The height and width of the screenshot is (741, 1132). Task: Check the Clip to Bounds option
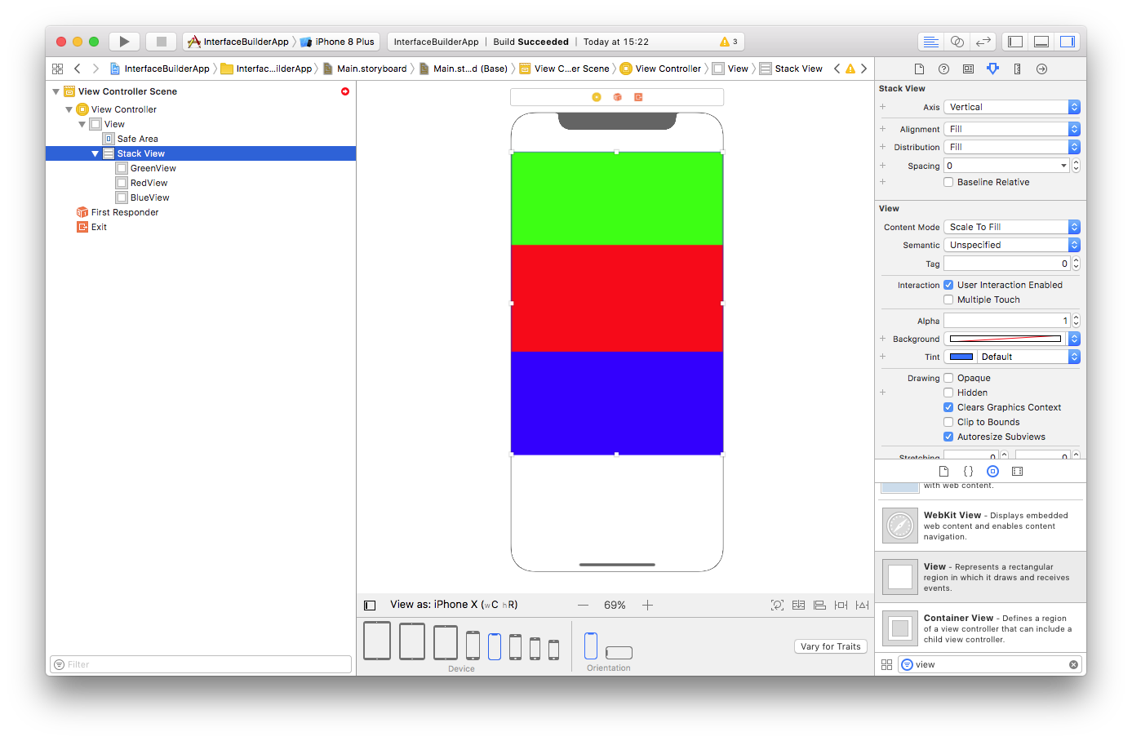click(x=948, y=422)
